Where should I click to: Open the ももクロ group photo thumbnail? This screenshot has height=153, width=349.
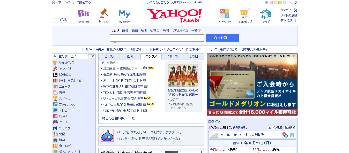pyautogui.click(x=183, y=76)
